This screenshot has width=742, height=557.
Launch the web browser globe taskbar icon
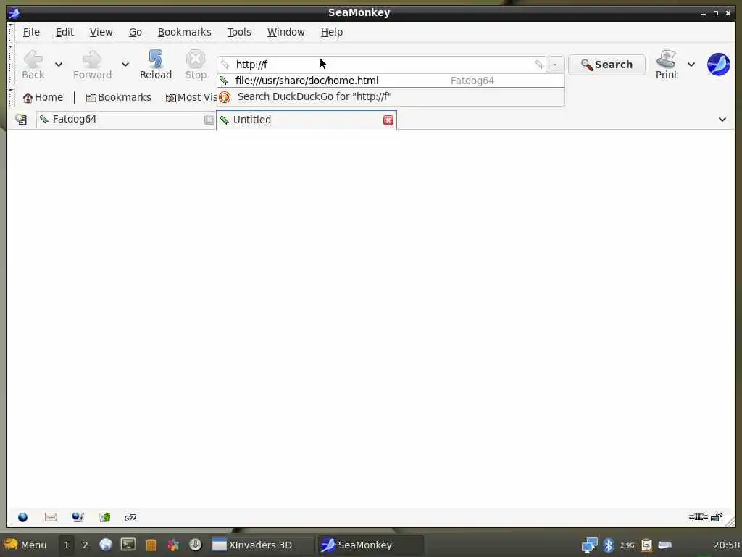pyautogui.click(x=106, y=545)
